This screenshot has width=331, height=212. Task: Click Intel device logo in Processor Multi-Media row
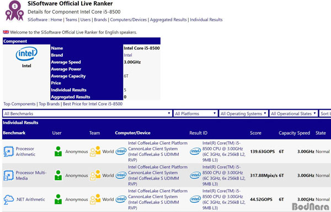121,175
